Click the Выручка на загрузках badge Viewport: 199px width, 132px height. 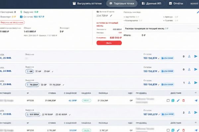pos(12,22)
